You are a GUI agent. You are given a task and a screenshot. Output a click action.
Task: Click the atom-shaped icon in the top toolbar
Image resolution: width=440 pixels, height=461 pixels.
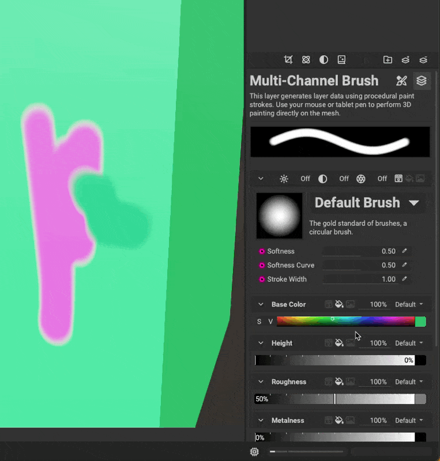[x=306, y=59]
